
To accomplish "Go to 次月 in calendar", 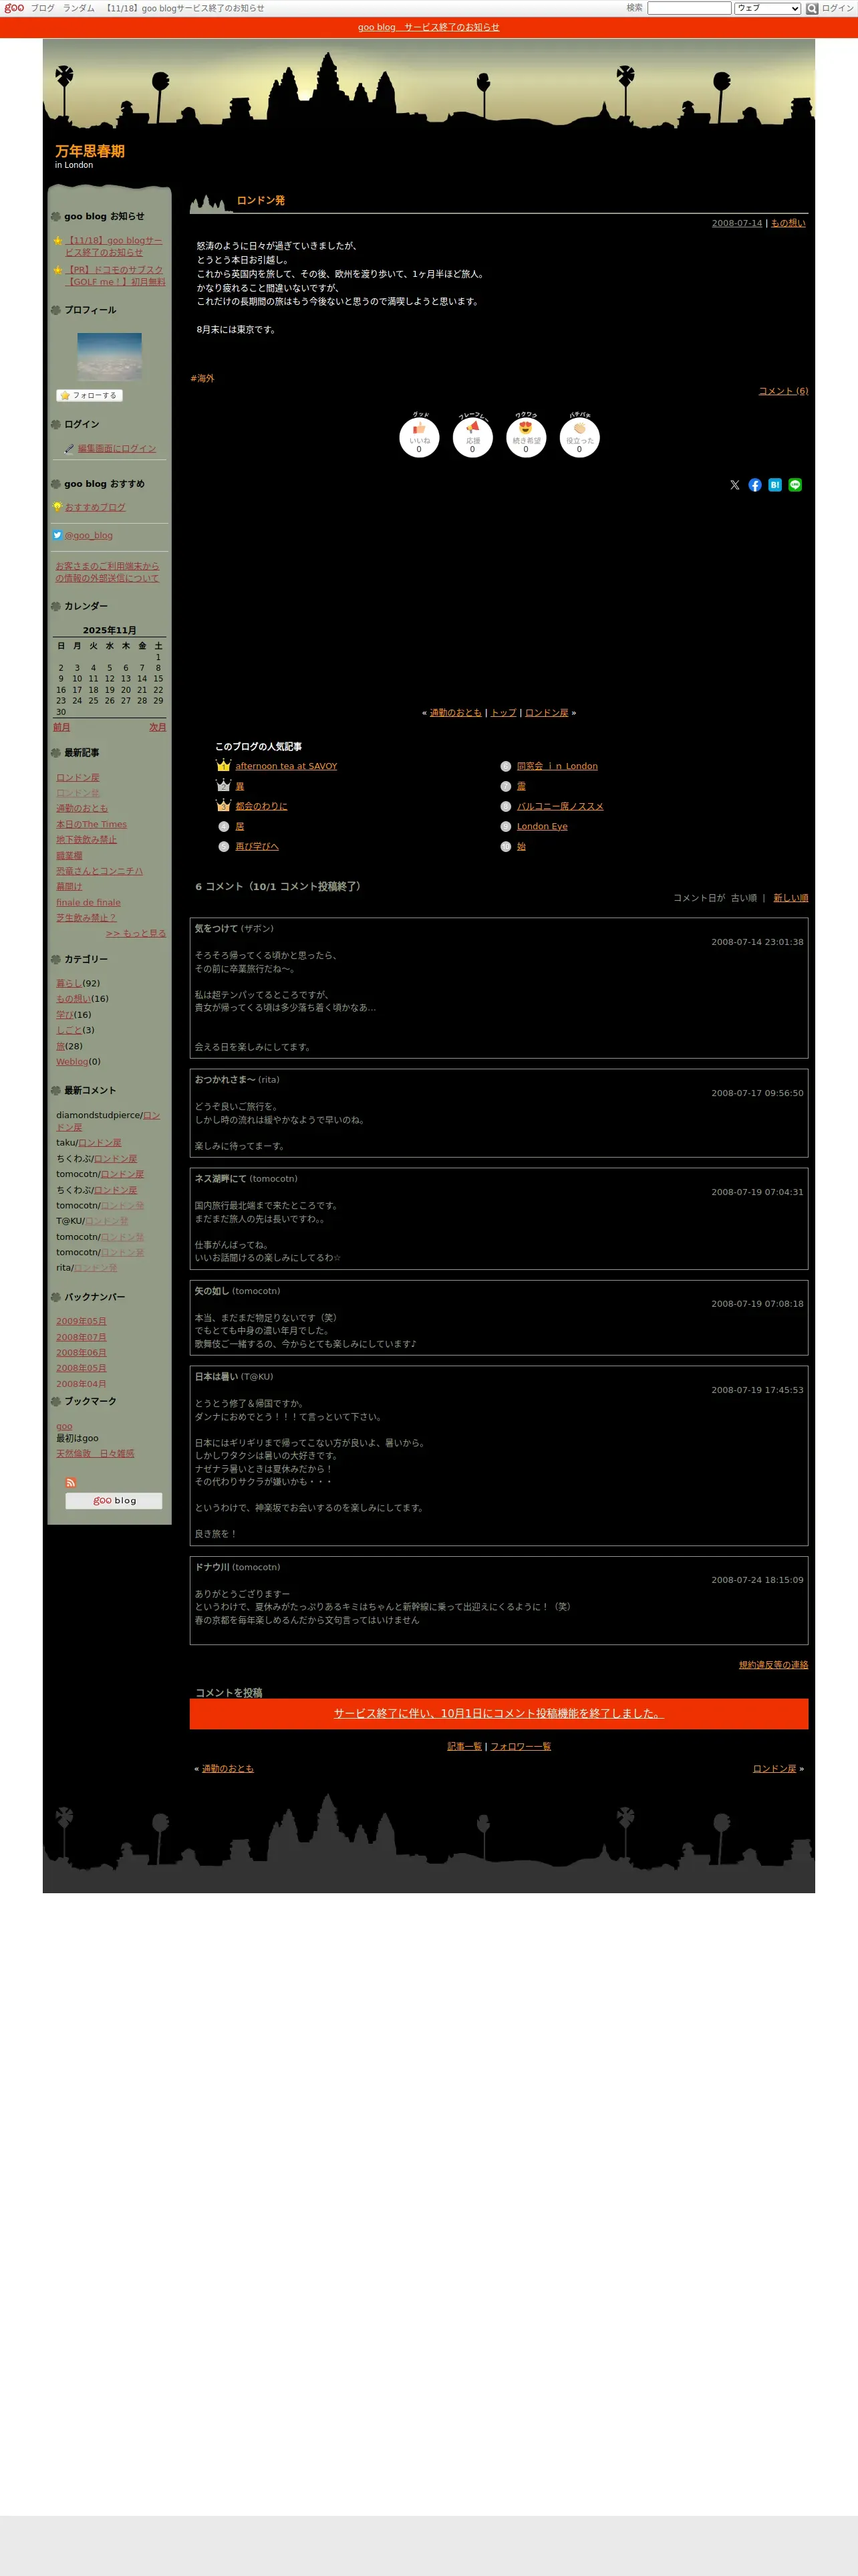I will pos(158,727).
